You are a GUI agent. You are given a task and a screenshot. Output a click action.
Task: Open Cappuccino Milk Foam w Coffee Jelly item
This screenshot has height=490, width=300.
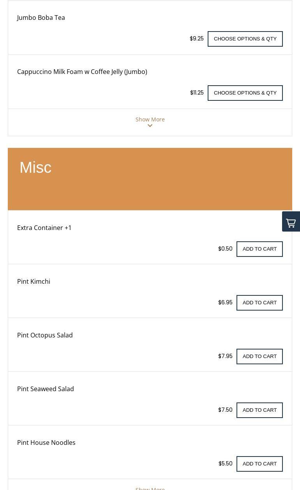tap(82, 72)
